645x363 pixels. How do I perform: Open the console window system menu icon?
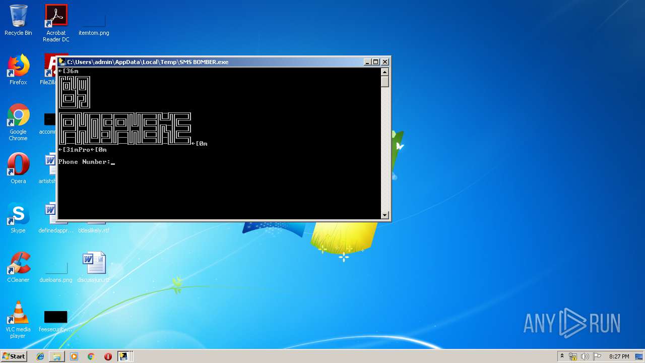[62, 62]
